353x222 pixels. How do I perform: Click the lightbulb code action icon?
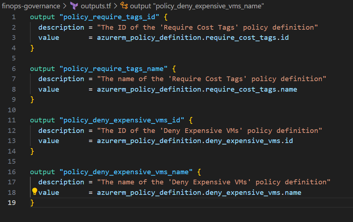35,191
